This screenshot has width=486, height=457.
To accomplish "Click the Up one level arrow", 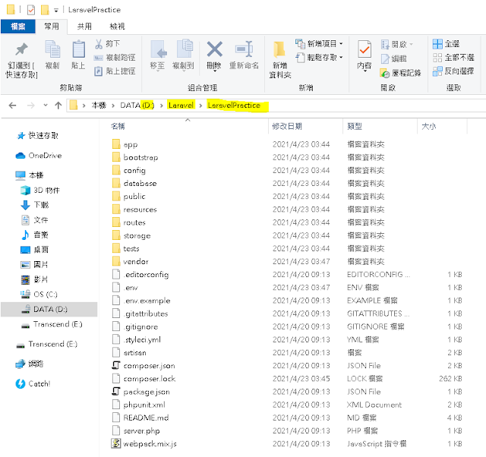I will [58, 106].
